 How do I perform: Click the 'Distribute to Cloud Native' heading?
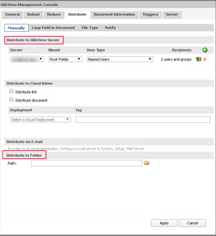click(29, 83)
